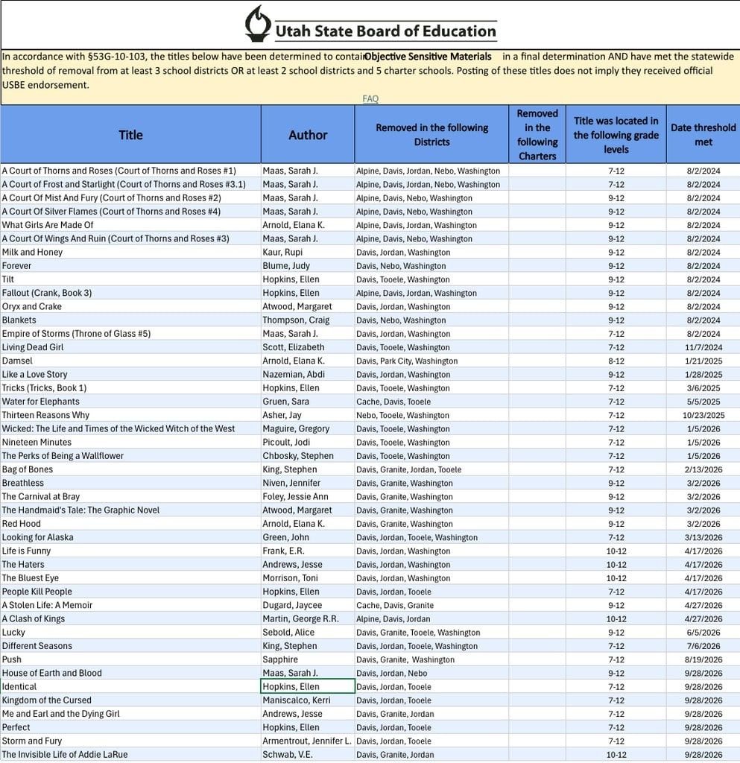Click 'A Court of Thorns and Roses (Court of Thorns and Roses #1)' title cell
This screenshot has width=740, height=763.
point(130,171)
